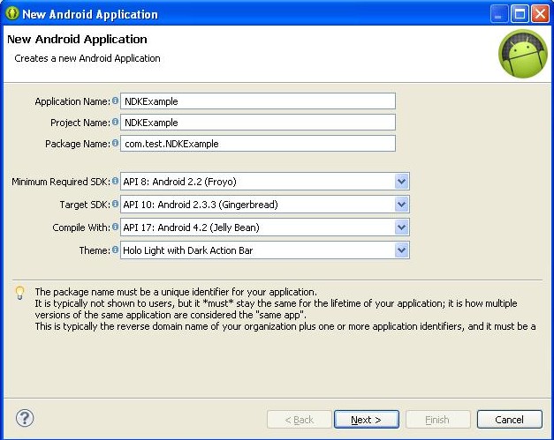
Task: Click the 'Target SDK:' label
Action: (x=85, y=205)
